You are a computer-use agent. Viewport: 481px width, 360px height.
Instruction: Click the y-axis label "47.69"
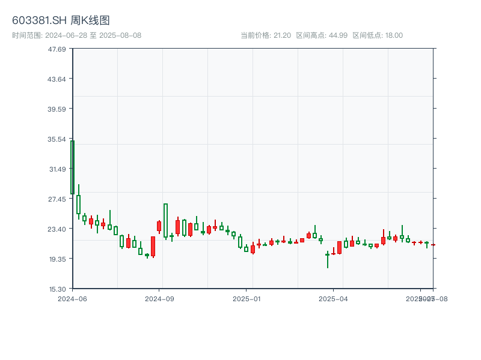tap(57, 49)
